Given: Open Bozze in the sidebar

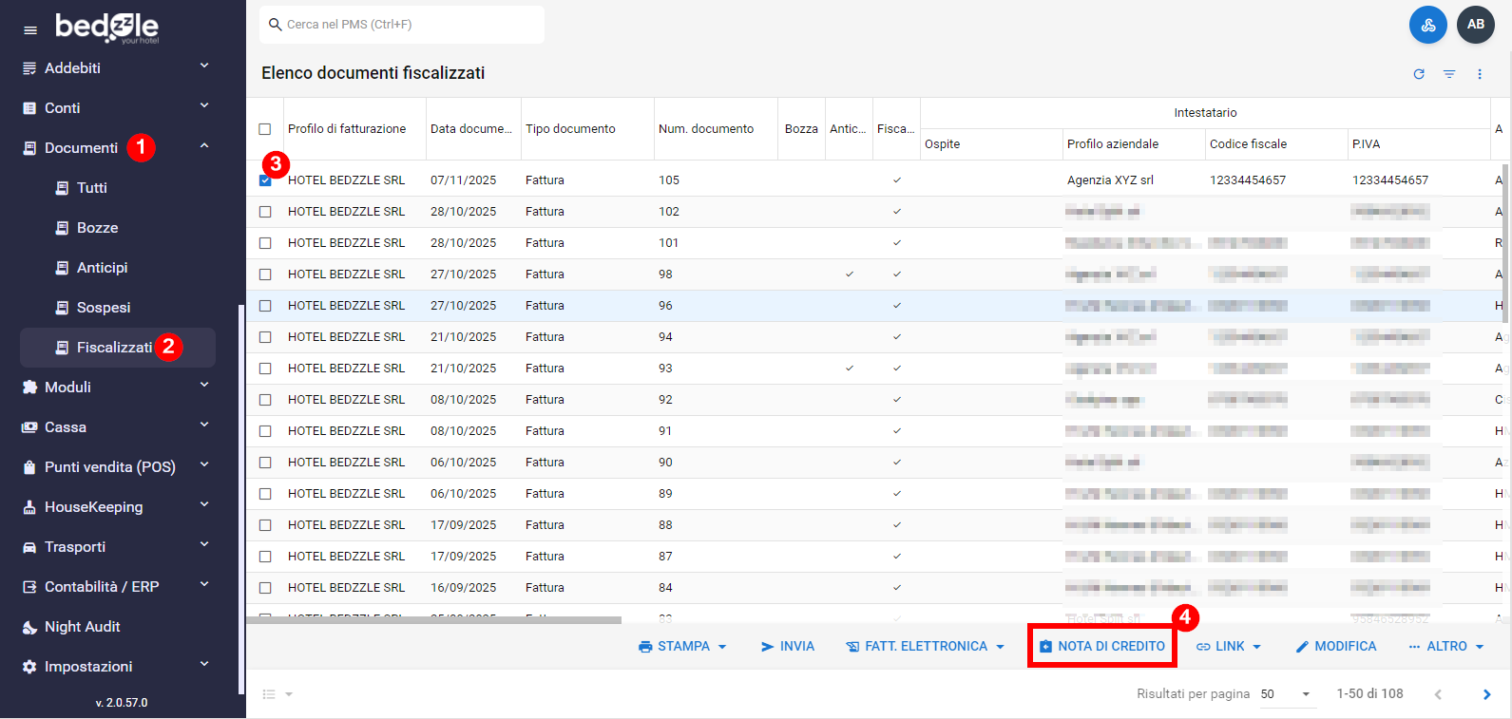Looking at the screenshot, I should point(97,228).
